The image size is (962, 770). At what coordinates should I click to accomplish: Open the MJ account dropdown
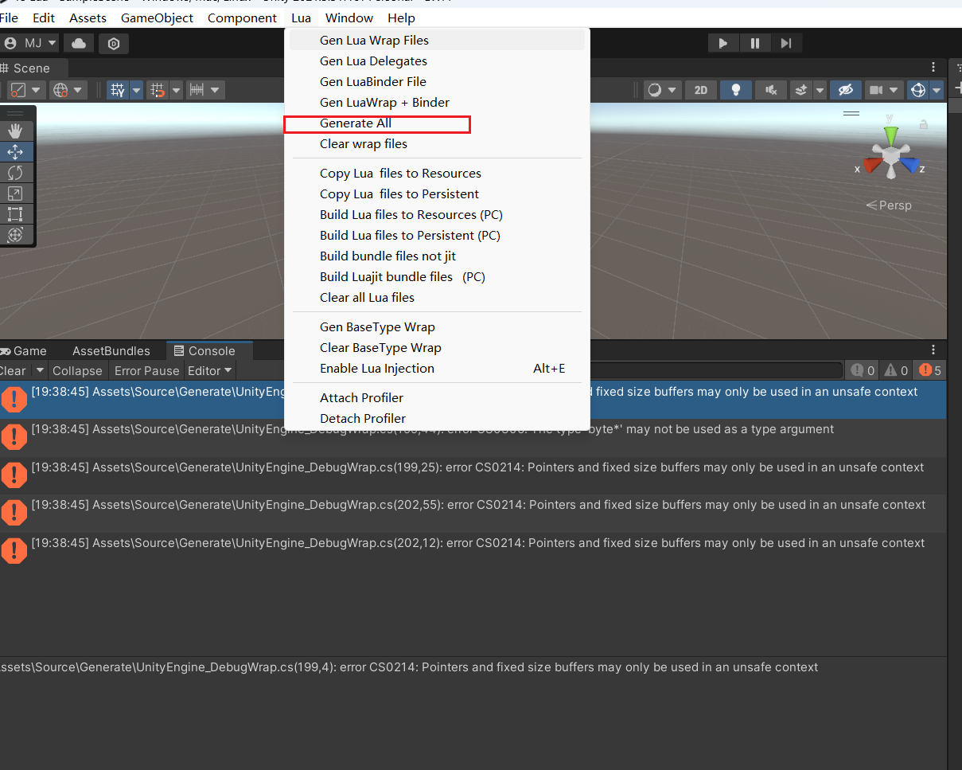pyautogui.click(x=29, y=44)
